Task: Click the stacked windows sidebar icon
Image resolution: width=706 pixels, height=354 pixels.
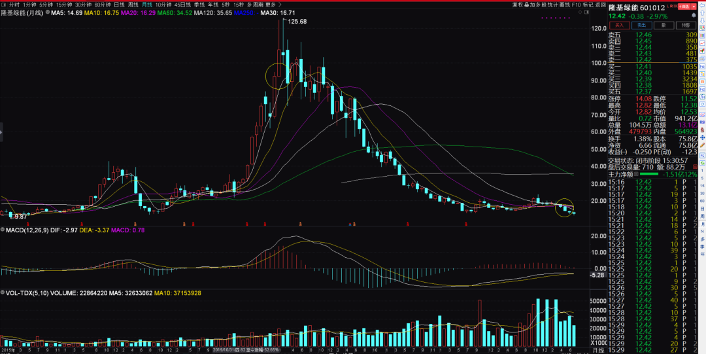Action: pos(702,58)
